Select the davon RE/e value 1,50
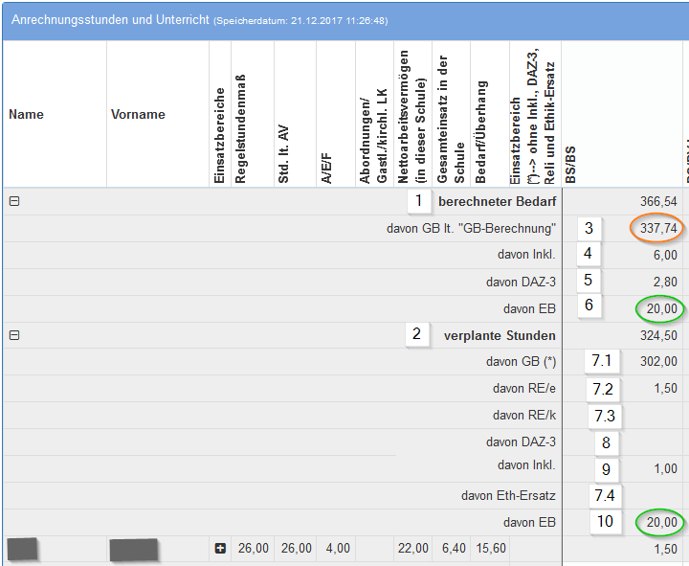The height and width of the screenshot is (566, 689). pos(665,389)
